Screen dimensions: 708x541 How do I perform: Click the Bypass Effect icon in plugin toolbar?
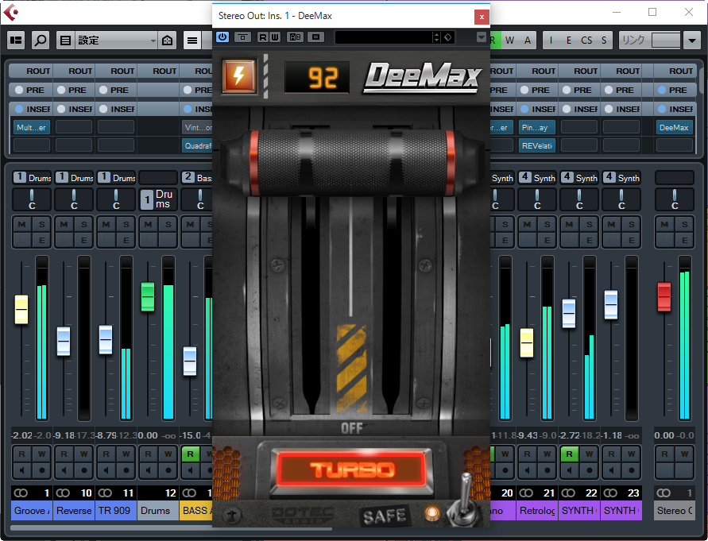click(243, 37)
